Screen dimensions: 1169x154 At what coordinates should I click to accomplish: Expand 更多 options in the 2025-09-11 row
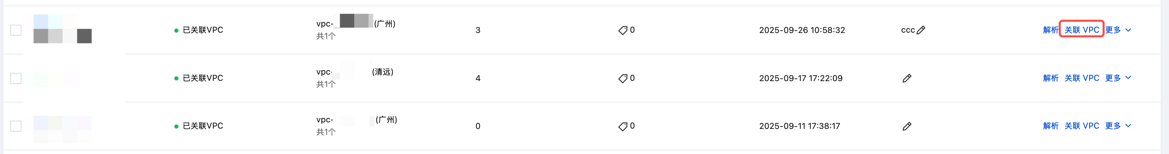click(1118, 126)
